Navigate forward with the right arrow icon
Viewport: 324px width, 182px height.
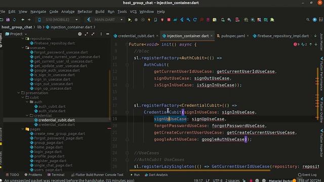(29, 20)
